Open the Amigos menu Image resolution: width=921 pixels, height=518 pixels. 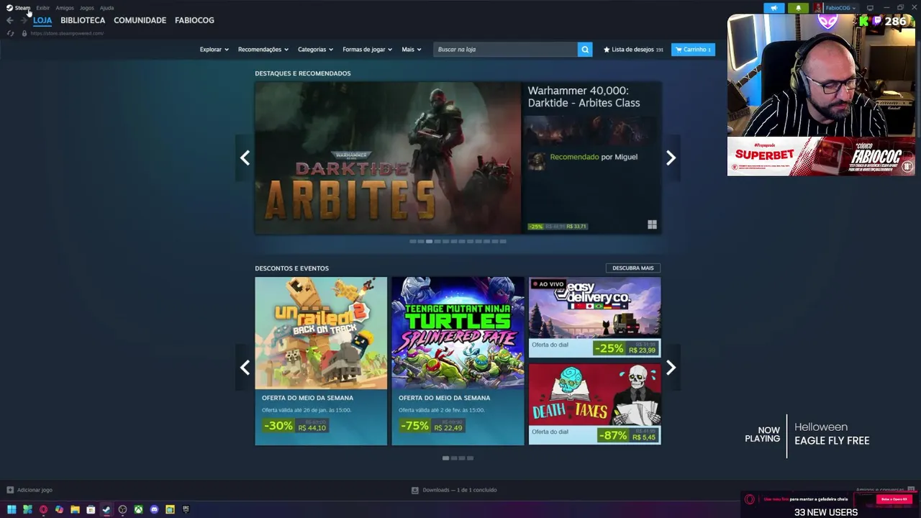click(x=65, y=8)
